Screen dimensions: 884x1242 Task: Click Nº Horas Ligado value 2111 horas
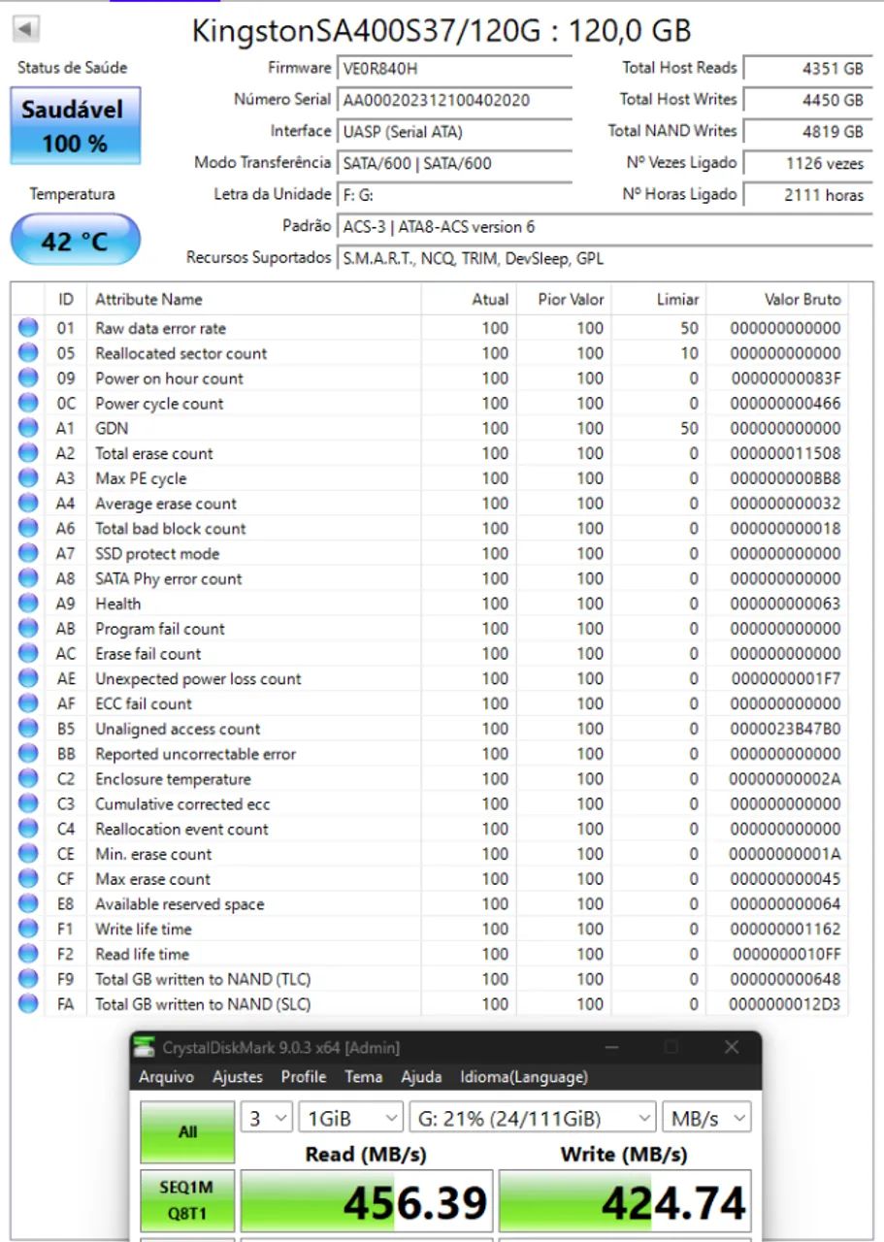(808, 195)
